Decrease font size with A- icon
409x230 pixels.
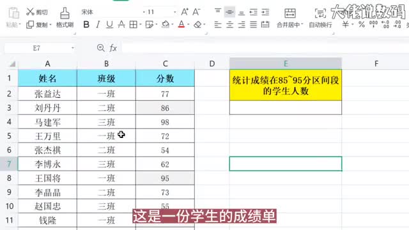[196, 11]
